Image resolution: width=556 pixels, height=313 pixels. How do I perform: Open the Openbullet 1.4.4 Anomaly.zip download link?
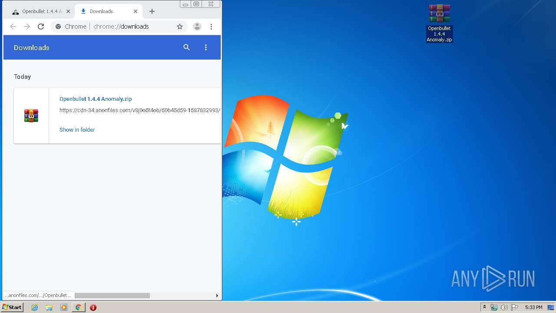click(x=96, y=99)
